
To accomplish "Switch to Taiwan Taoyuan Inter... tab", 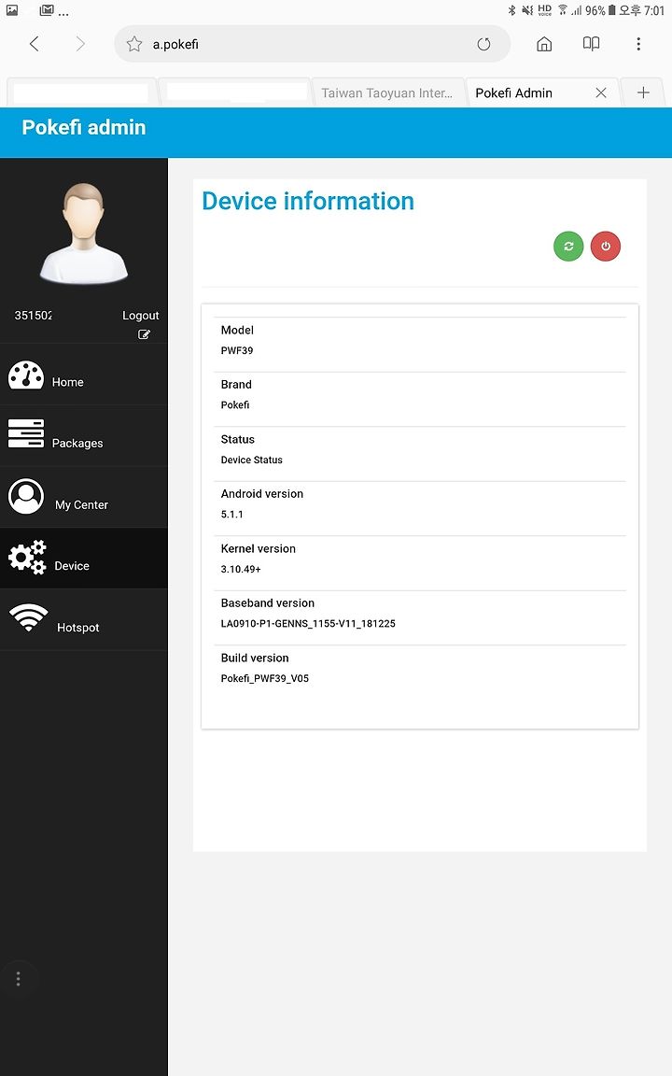I will [387, 92].
